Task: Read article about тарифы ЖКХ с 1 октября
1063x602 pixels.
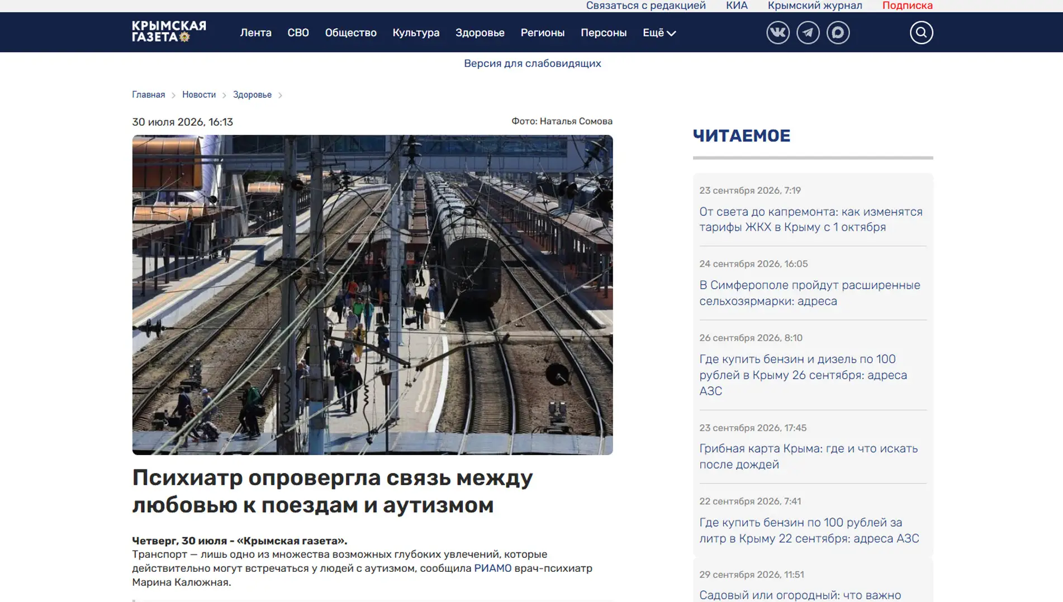Action: click(810, 219)
